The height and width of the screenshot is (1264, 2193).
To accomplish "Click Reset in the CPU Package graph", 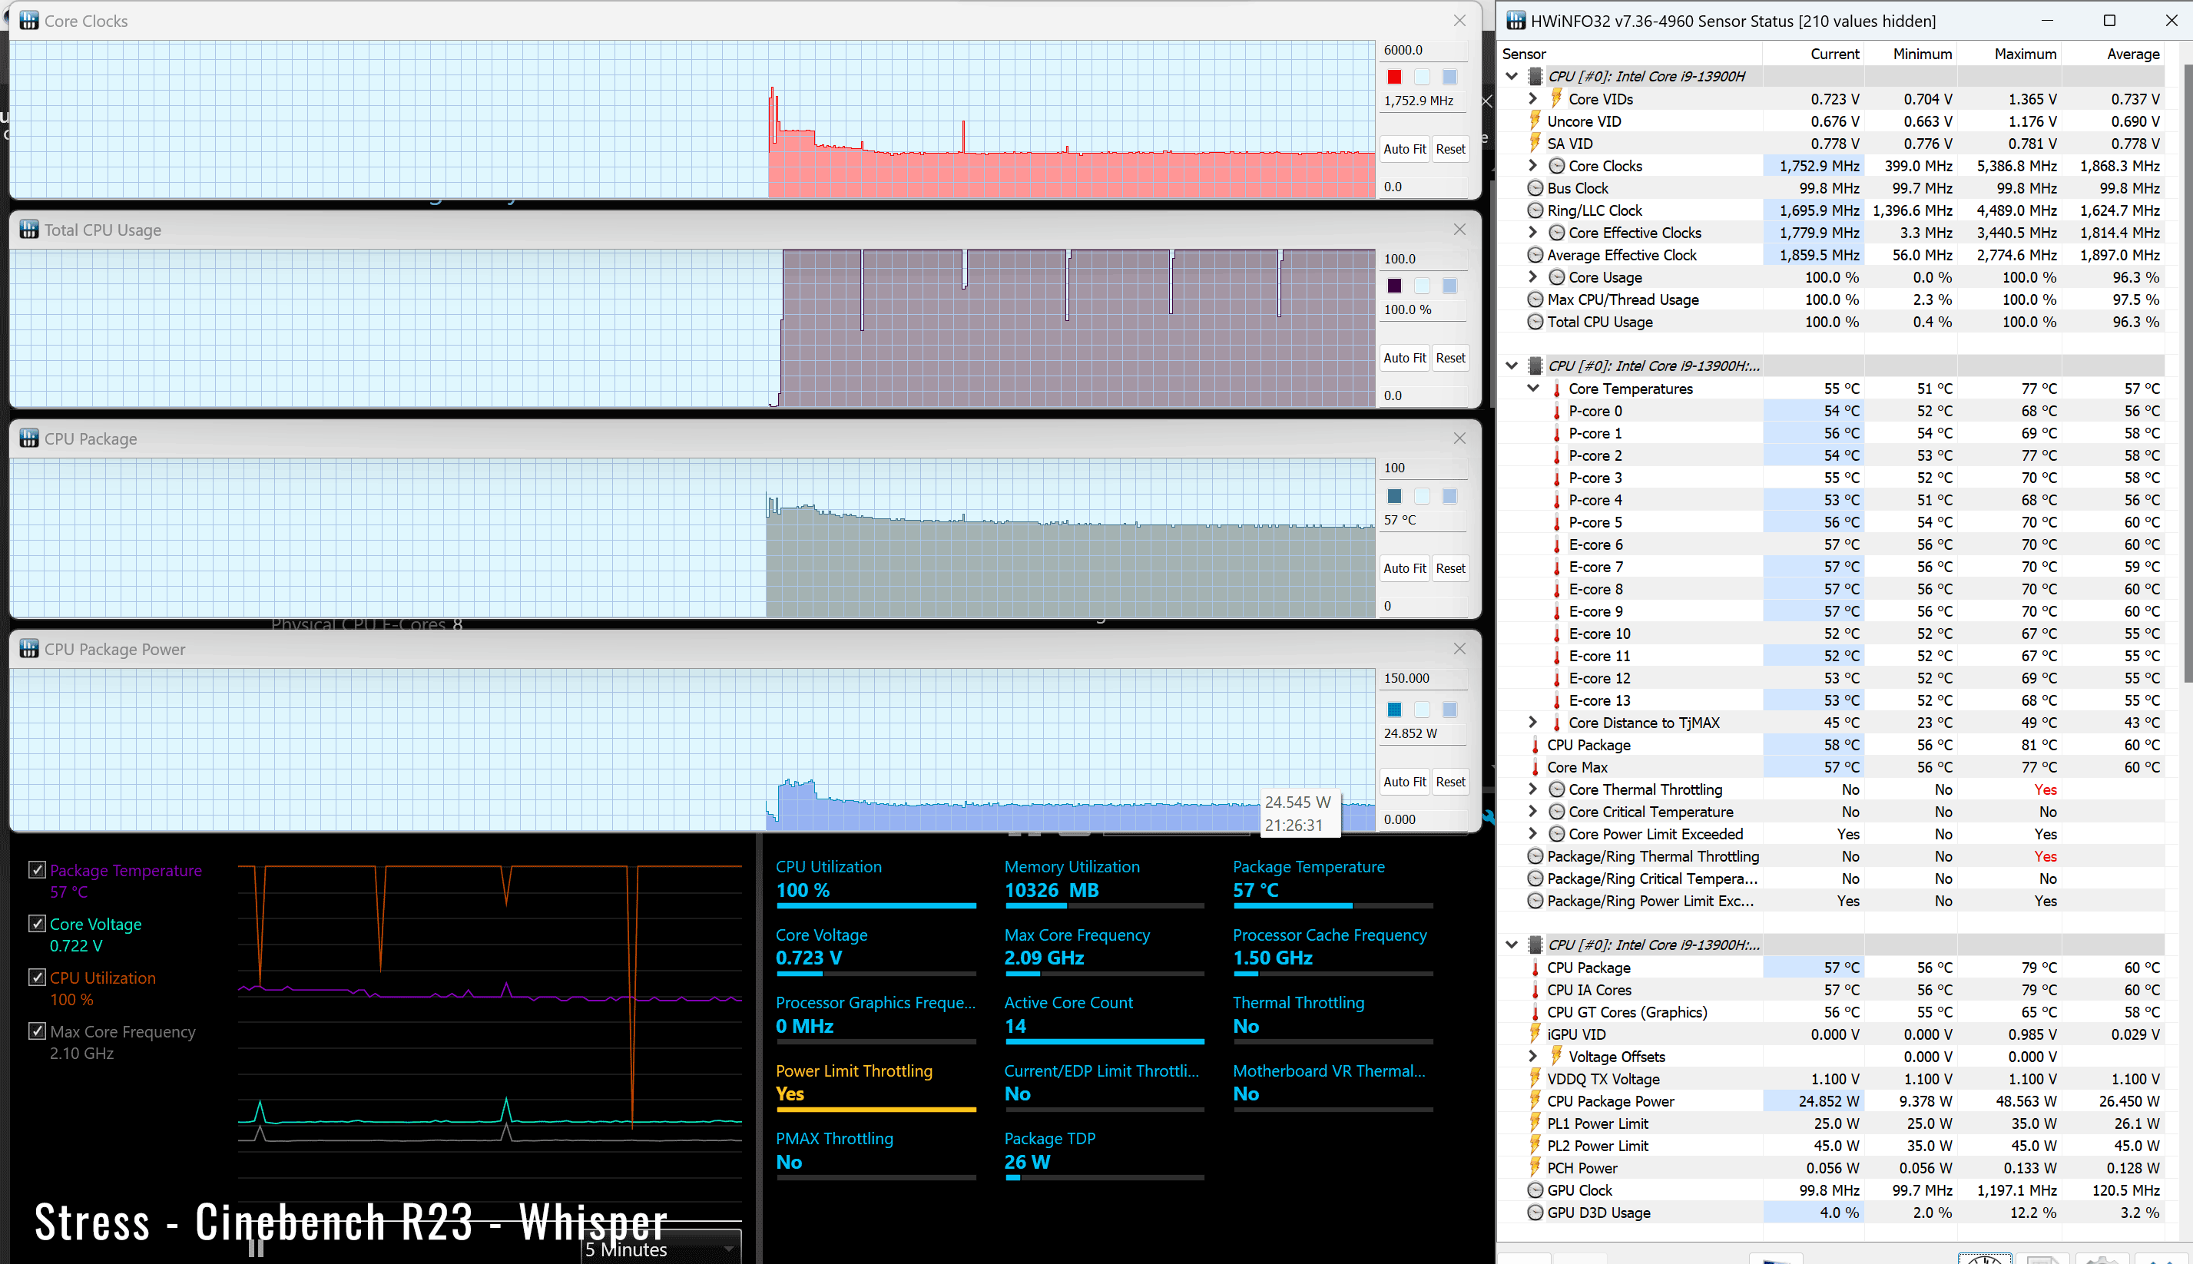I will (x=1450, y=567).
